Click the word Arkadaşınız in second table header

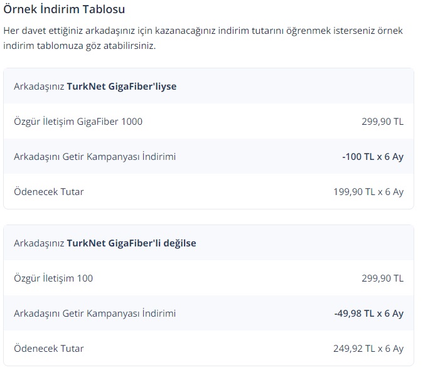tap(39, 243)
